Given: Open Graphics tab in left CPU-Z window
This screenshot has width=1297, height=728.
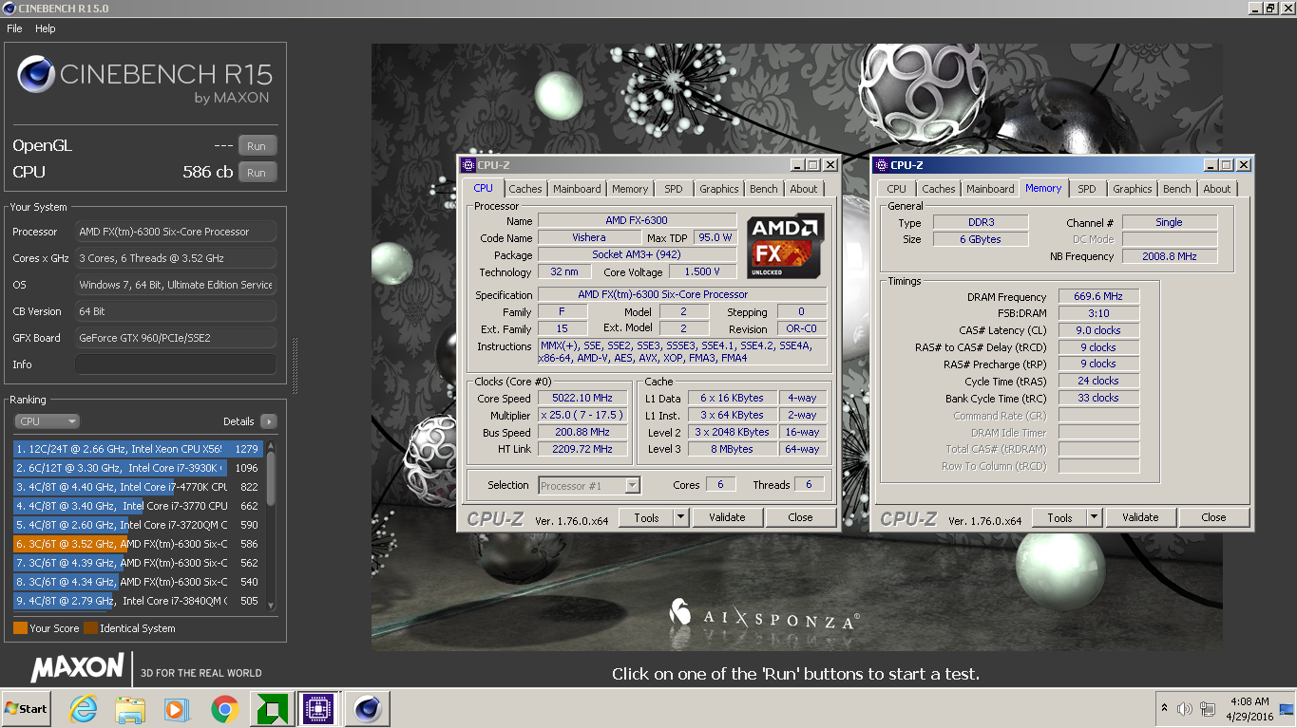Looking at the screenshot, I should [719, 189].
